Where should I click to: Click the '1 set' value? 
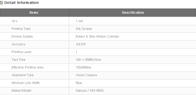79,21
